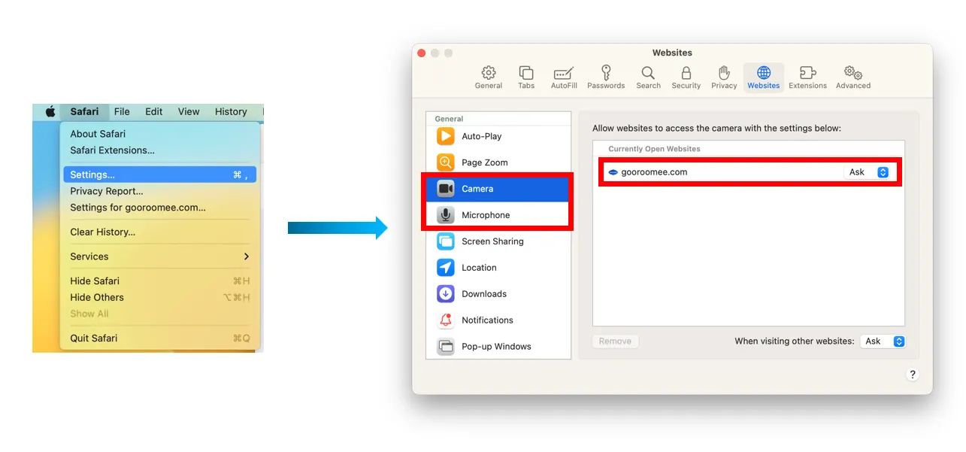Open the Search settings pane
966x452 pixels.
(648, 77)
